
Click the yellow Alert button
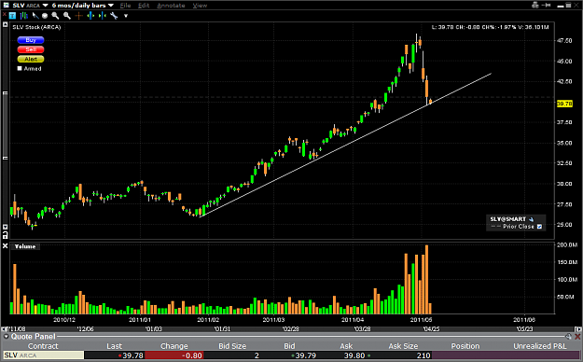[x=31, y=59]
